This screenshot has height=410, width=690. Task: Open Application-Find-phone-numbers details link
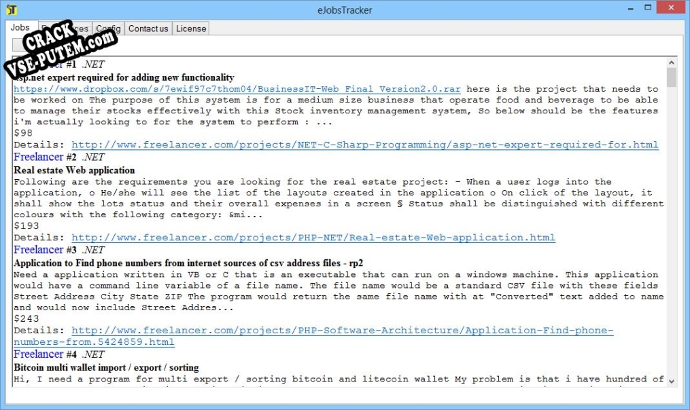tap(342, 331)
